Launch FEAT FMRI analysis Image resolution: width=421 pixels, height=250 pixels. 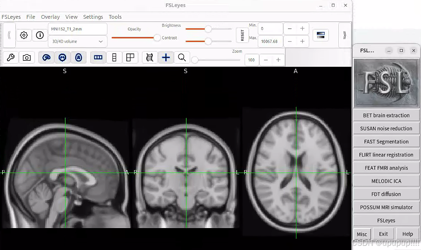coord(386,168)
